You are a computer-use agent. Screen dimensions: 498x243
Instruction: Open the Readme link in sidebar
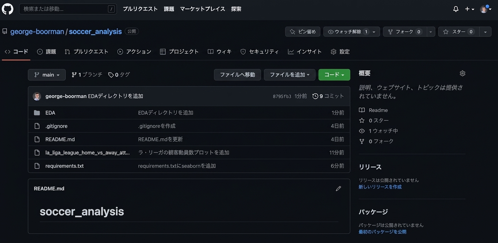[373, 110]
